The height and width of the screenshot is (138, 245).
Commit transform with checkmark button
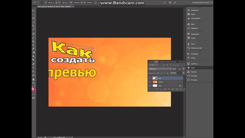pos(175,3)
